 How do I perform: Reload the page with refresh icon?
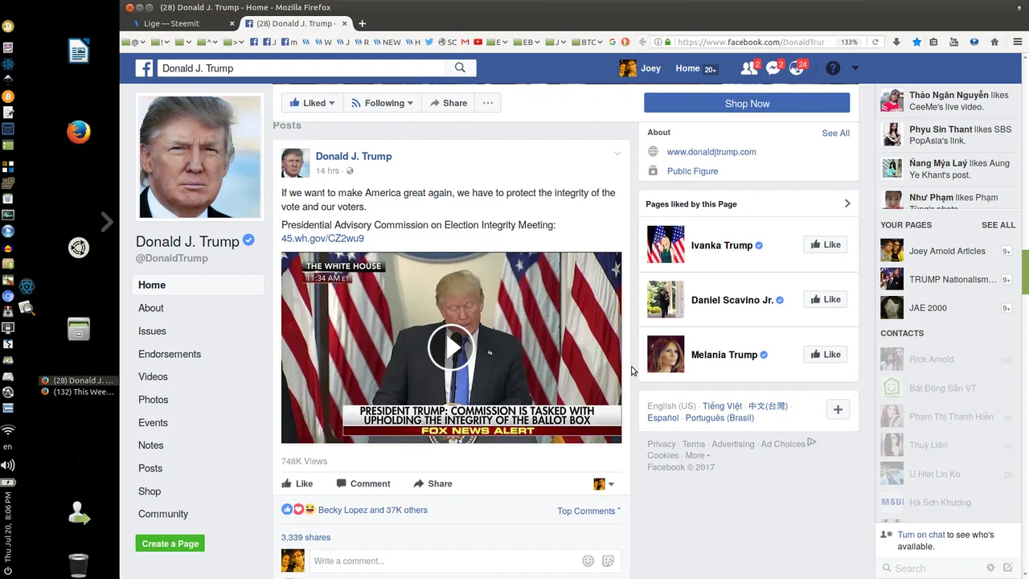click(x=875, y=42)
